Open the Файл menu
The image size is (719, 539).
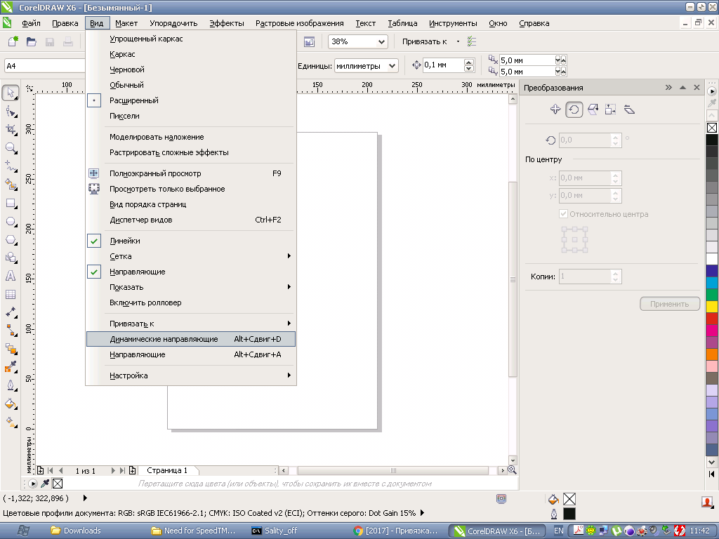click(31, 23)
